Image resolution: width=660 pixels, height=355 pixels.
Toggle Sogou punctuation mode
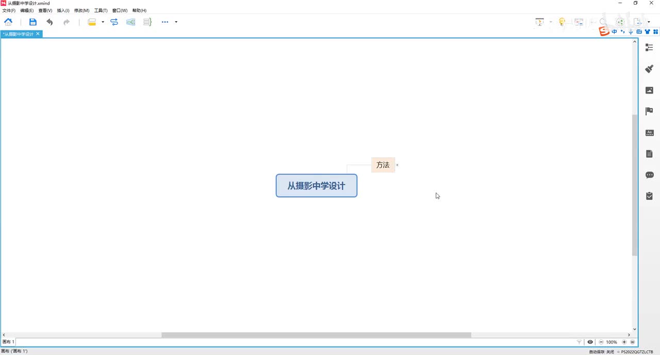point(623,31)
